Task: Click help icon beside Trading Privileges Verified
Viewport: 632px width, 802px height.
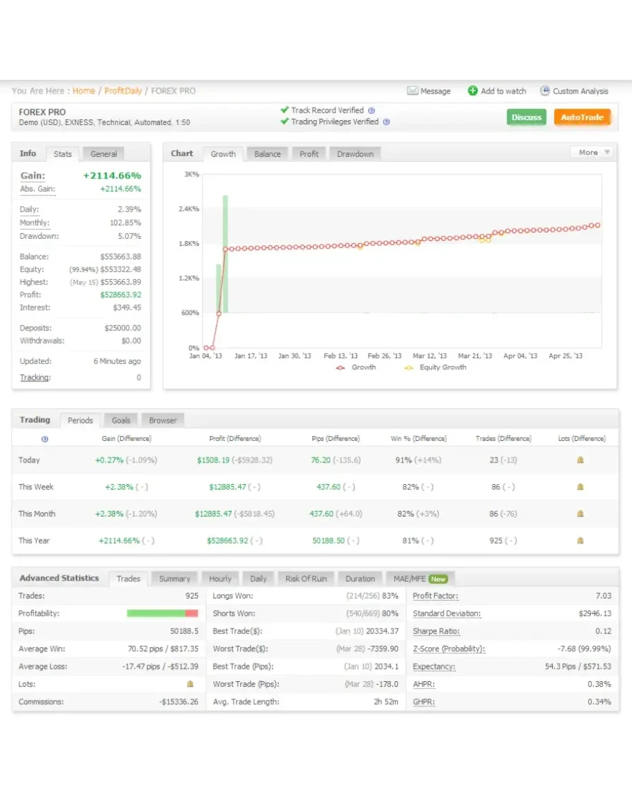Action: pyautogui.click(x=386, y=122)
